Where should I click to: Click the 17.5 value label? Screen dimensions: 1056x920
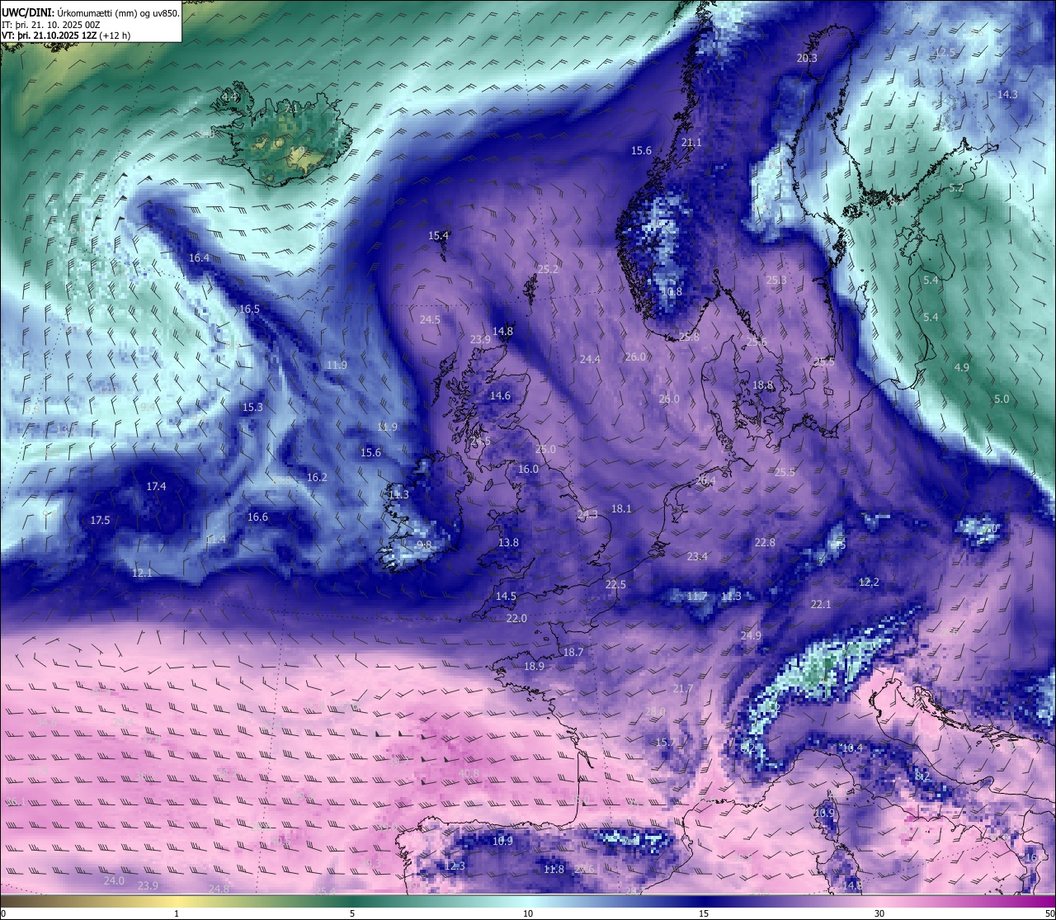click(100, 521)
